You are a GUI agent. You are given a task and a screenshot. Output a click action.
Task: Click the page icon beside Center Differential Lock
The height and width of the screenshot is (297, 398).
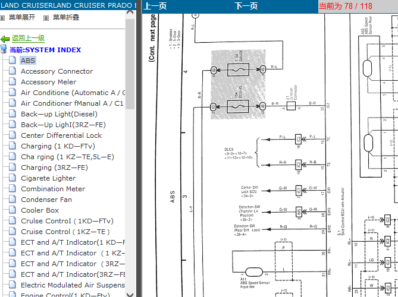tap(12, 135)
